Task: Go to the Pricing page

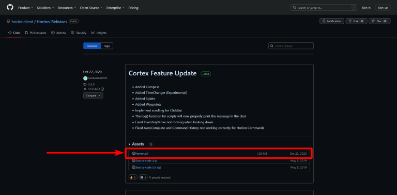Action: [133, 8]
